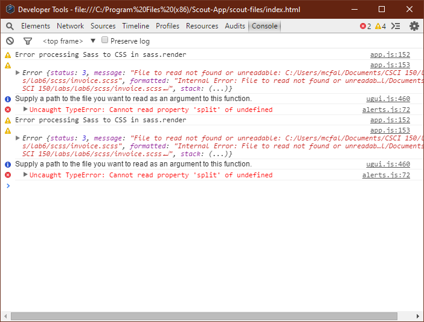
Task: Click the scrollbar left arrow
Action: (x=5, y=317)
